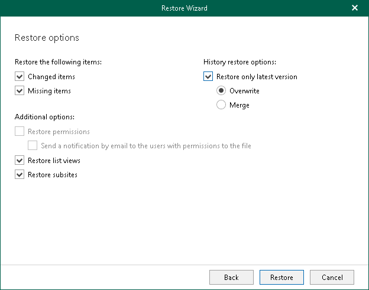
Task: Select the Overwrite radio button
Action: 221,91
